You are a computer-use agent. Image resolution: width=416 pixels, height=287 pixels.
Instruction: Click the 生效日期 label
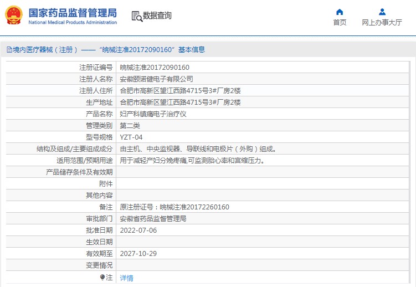pos(99,242)
